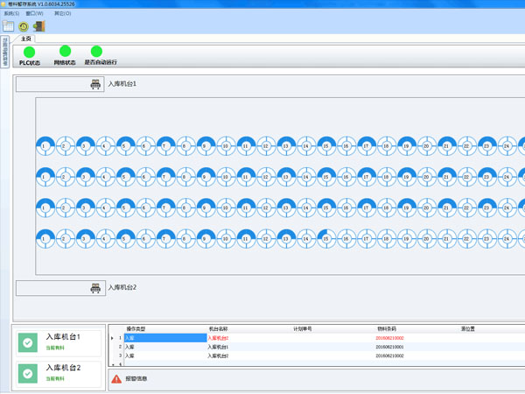This screenshot has height=394, width=525.
Task: Select table row with barcode 201606210002
Action: tap(389, 356)
